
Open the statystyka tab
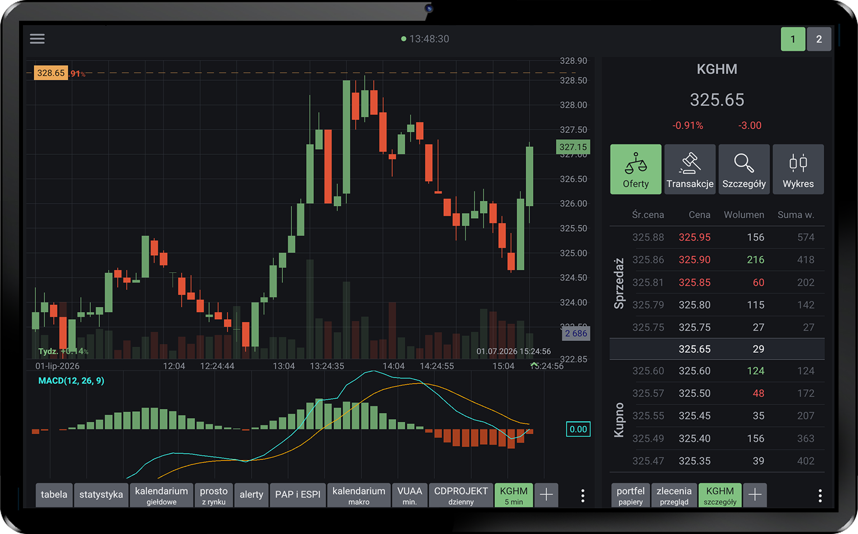click(101, 495)
